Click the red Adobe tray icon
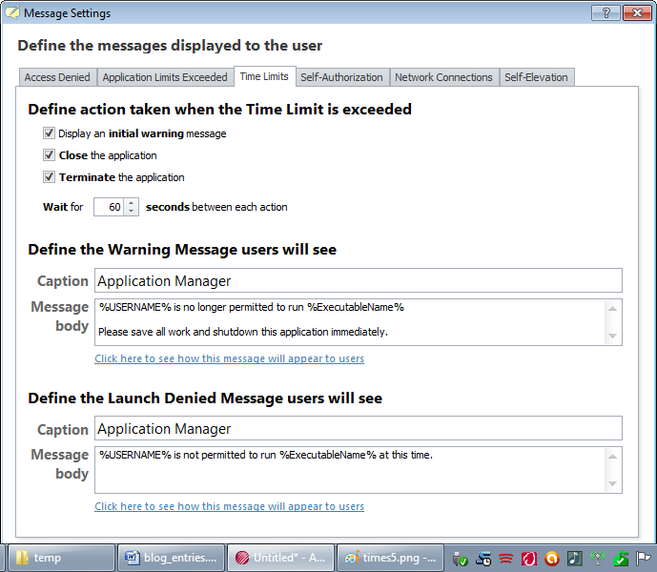 (528, 559)
